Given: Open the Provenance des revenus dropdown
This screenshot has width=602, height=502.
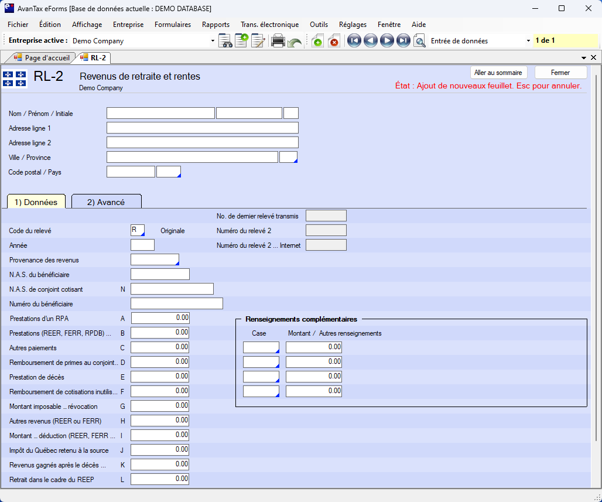Looking at the screenshot, I should 155,259.
